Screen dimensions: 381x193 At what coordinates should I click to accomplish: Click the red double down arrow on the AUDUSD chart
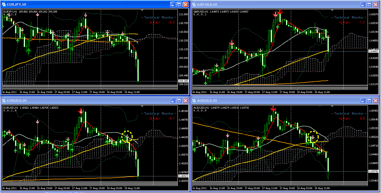(x=273, y=109)
